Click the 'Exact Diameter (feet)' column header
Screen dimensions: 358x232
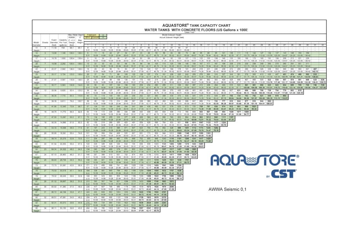pos(54,42)
